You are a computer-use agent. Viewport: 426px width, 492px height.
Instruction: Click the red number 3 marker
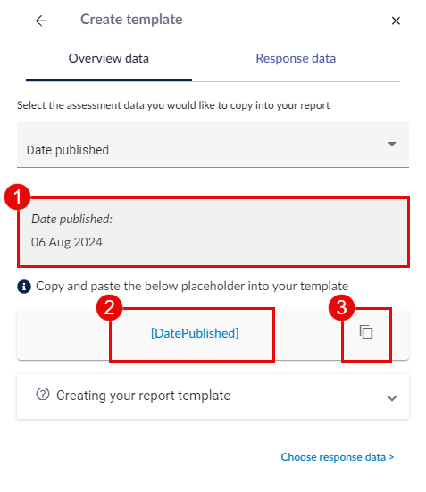(x=341, y=307)
